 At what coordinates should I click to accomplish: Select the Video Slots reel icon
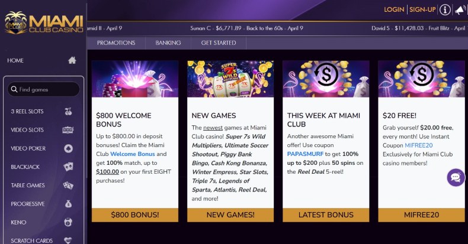68,130
